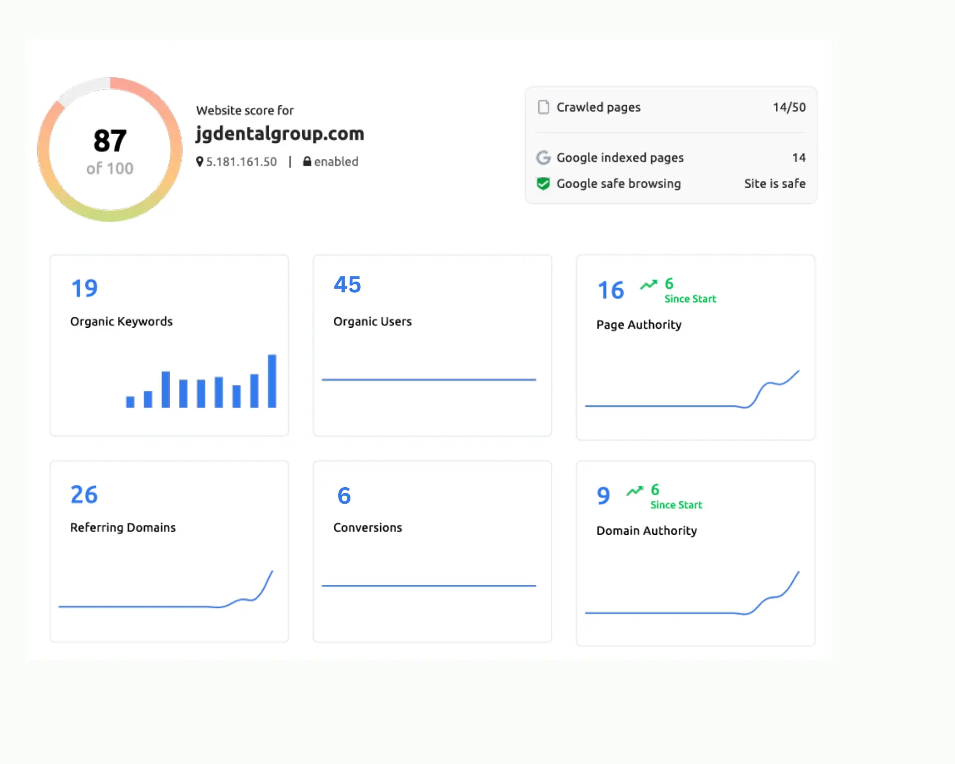Click the lock icon next to enabled
Image resolution: width=955 pixels, height=764 pixels.
click(307, 161)
